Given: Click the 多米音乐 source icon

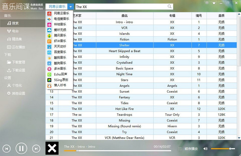Looking at the screenshot, I should [x=49, y=69].
